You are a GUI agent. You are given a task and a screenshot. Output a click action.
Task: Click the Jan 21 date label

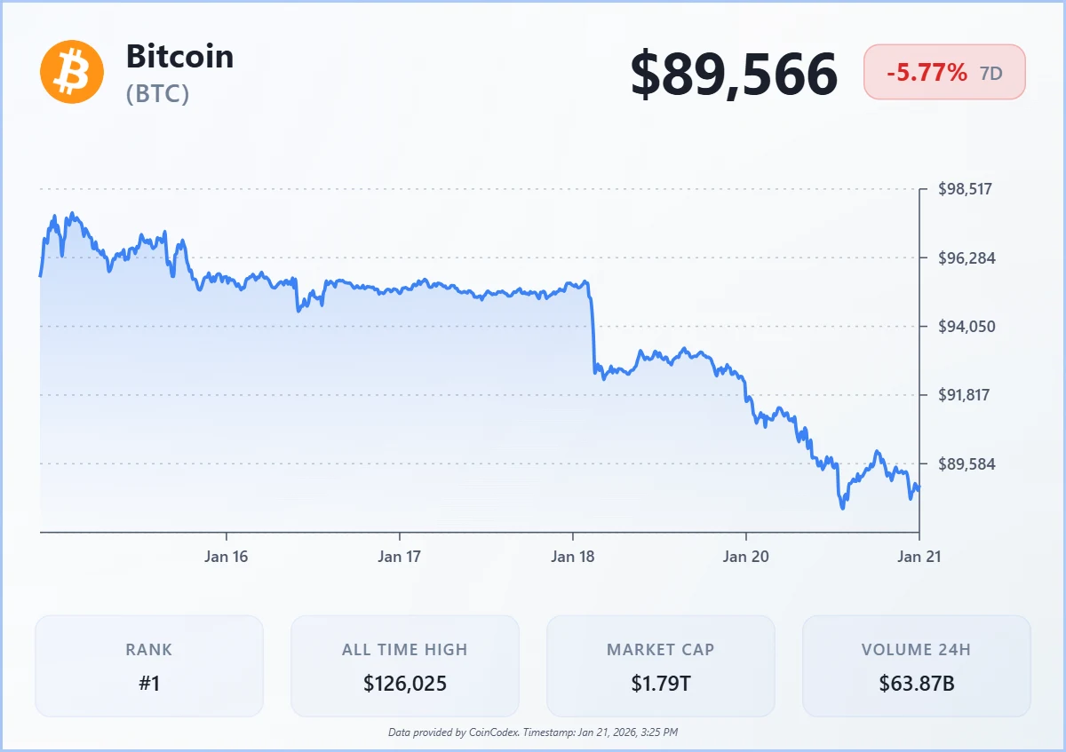coord(919,557)
